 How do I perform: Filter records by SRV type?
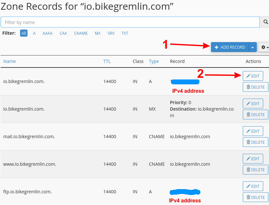click(x=111, y=33)
